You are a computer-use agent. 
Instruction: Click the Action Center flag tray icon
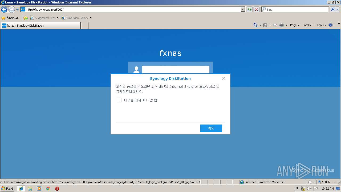tap(315, 189)
